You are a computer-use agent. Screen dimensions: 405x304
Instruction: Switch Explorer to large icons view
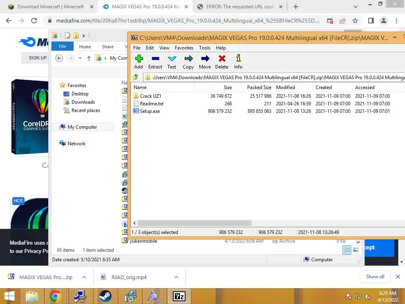[x=356, y=250]
